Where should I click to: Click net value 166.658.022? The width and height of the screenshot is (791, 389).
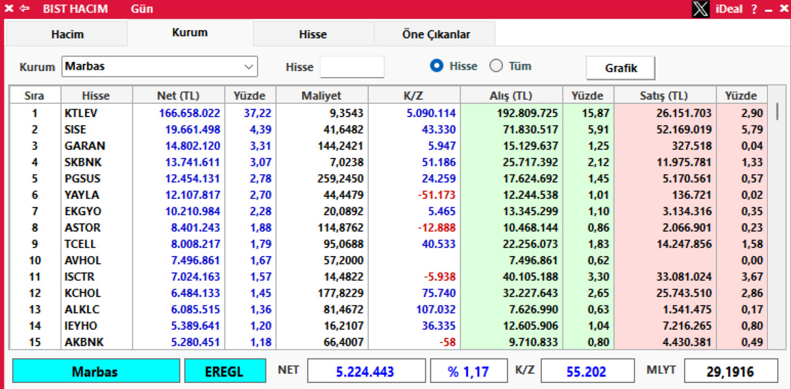190,113
